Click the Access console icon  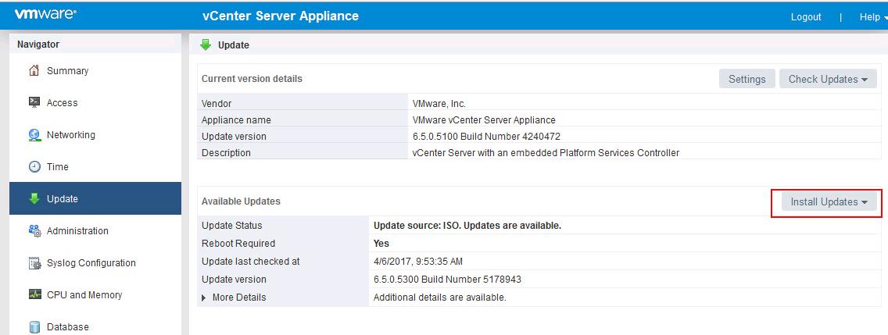coord(34,102)
